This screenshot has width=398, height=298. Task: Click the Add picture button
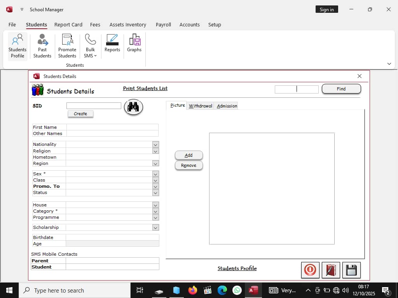click(x=189, y=155)
